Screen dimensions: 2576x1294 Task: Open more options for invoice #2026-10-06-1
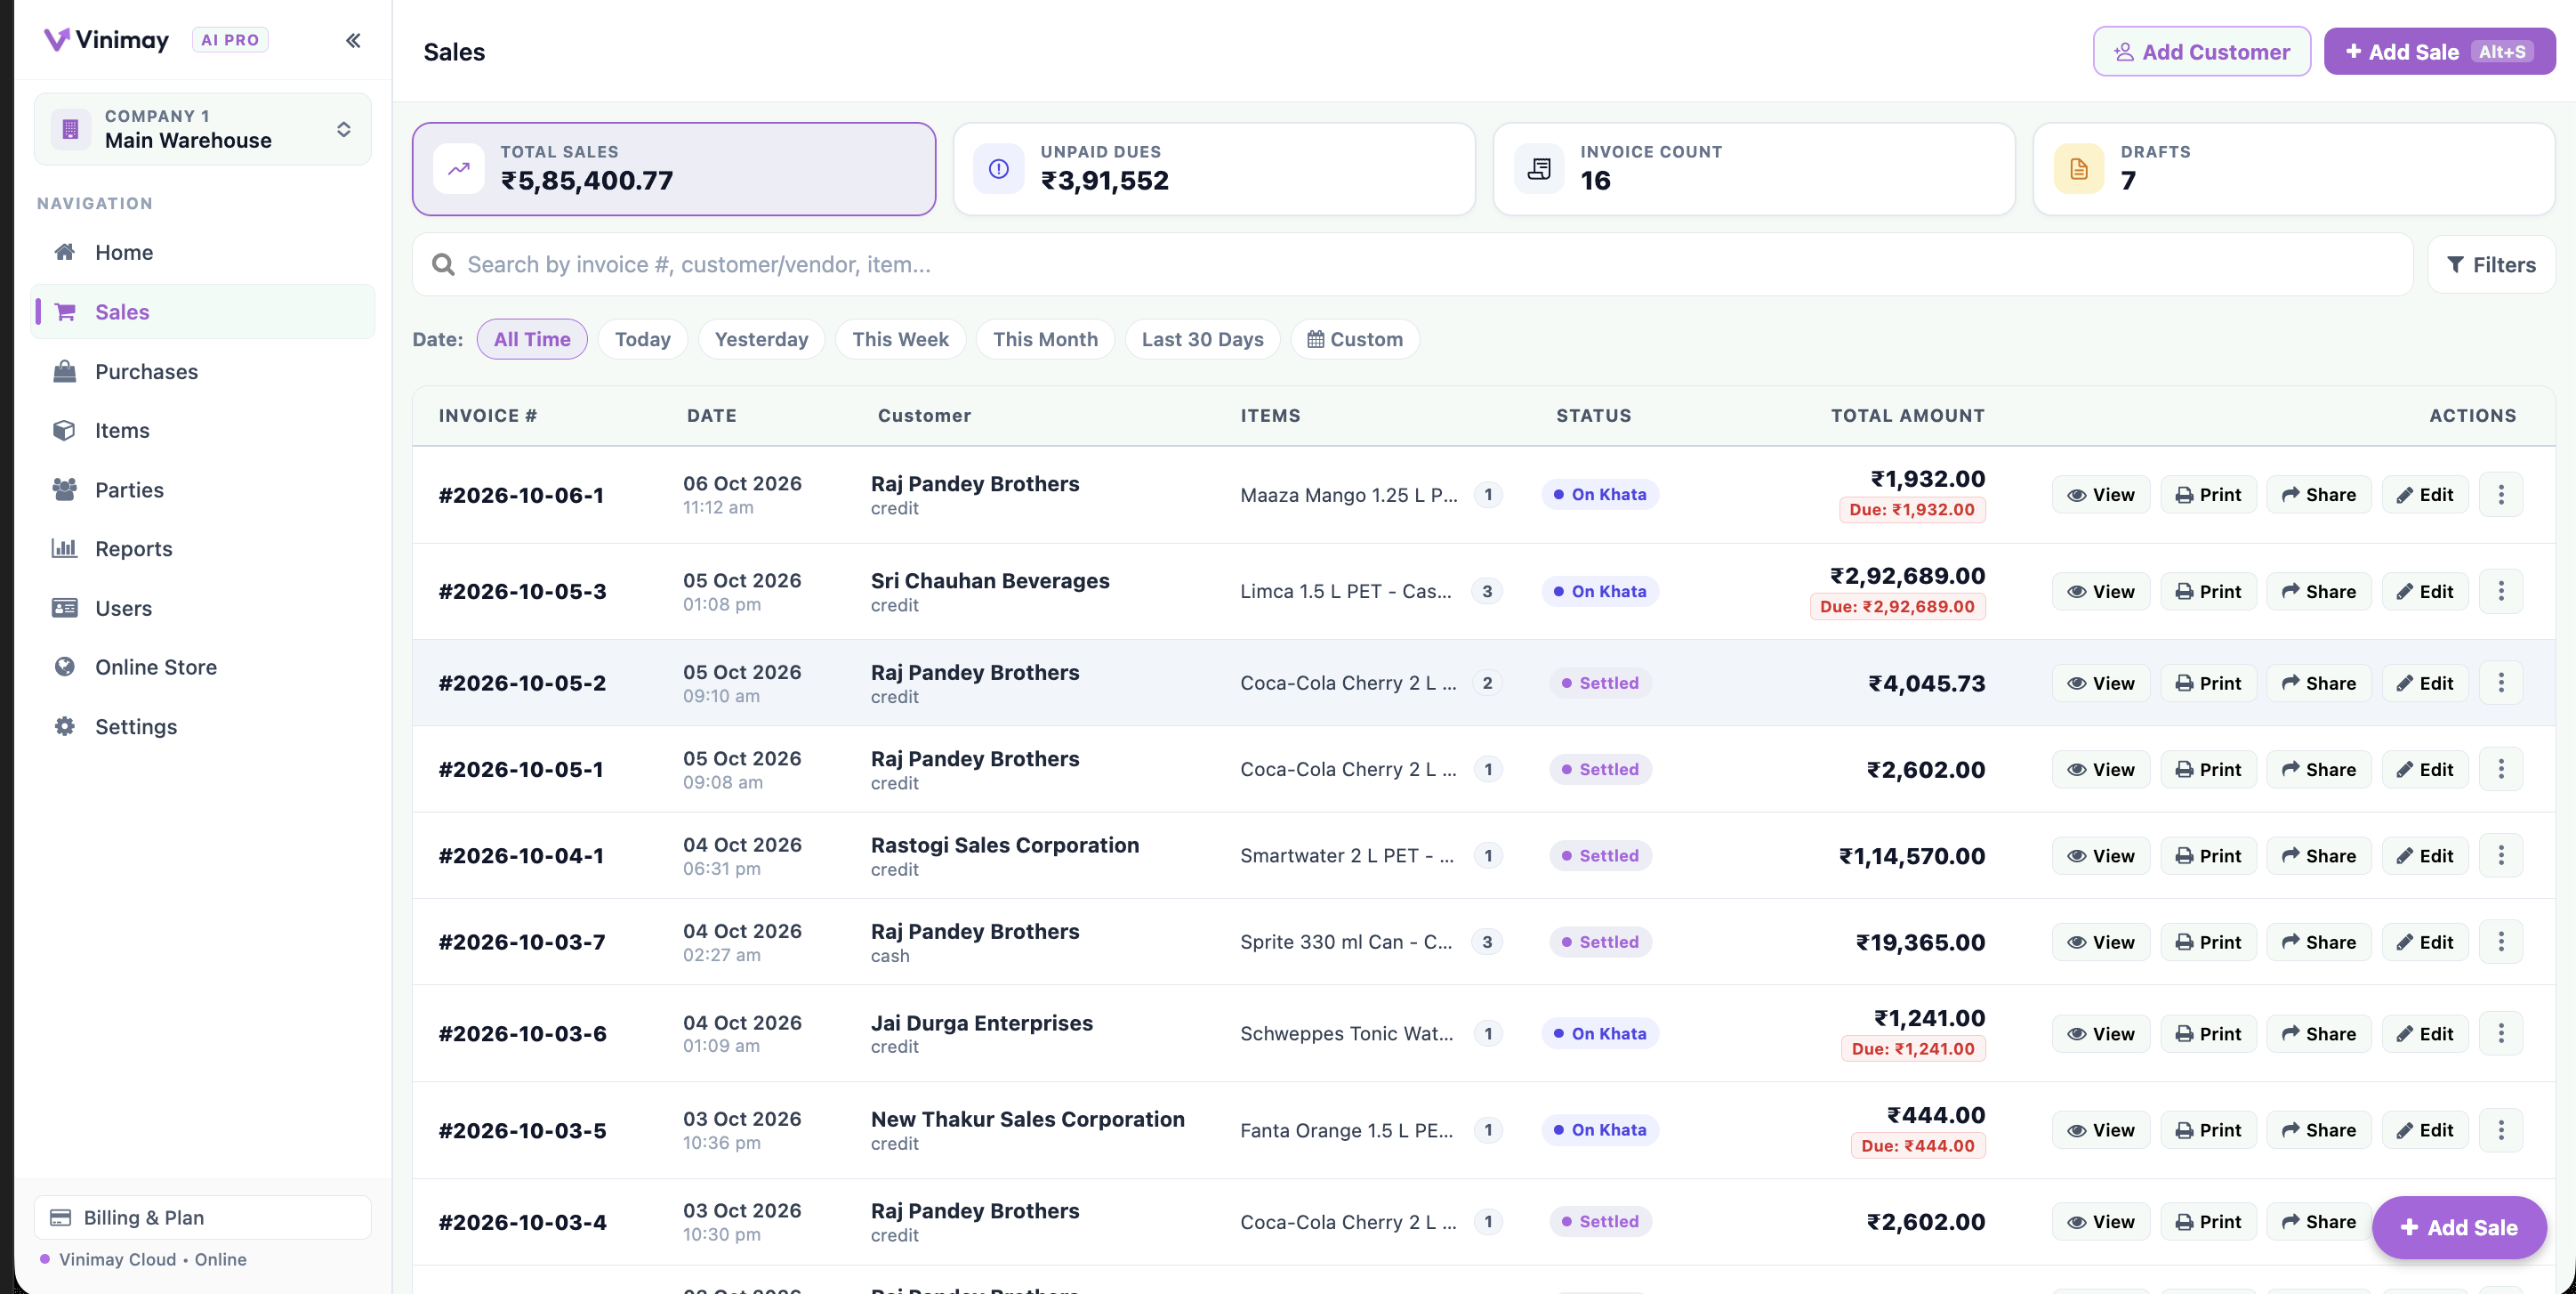pos(2501,495)
